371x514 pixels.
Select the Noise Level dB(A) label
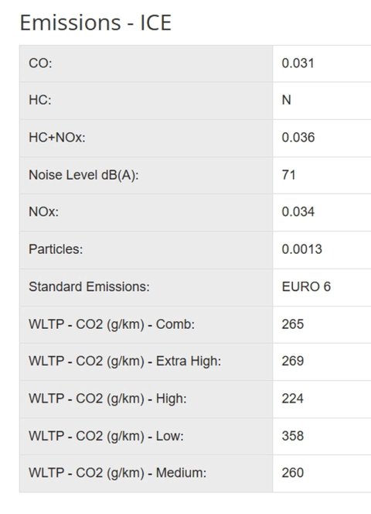pos(83,175)
